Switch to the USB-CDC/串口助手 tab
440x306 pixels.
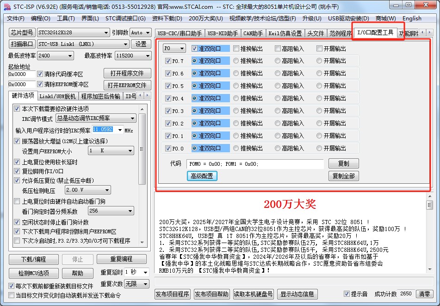tap(180, 33)
